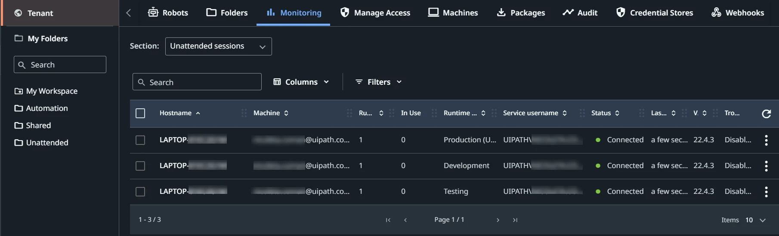Viewport: 779px width, 236px height.
Task: Check the Production row checkbox
Action: pyautogui.click(x=140, y=140)
